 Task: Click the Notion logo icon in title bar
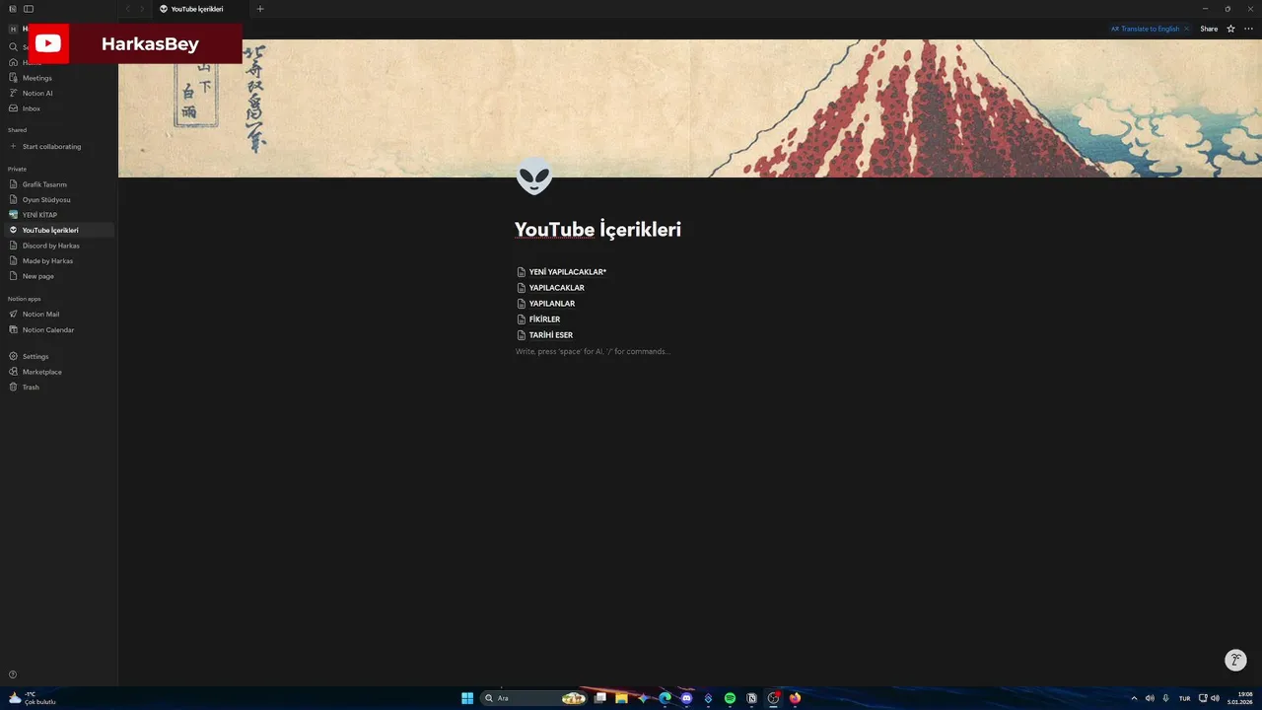click(x=13, y=9)
